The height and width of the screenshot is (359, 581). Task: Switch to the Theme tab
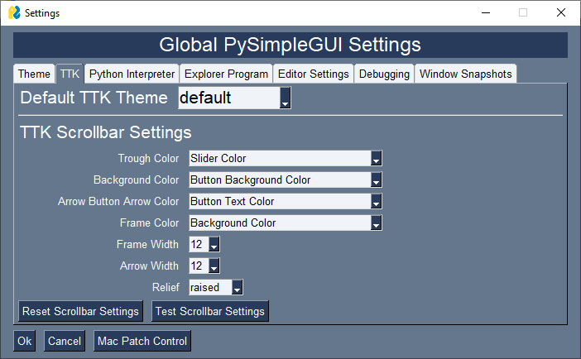35,74
